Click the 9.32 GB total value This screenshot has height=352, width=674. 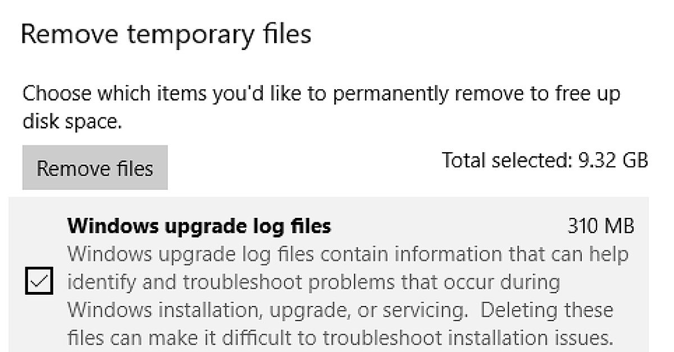pyautogui.click(x=613, y=161)
